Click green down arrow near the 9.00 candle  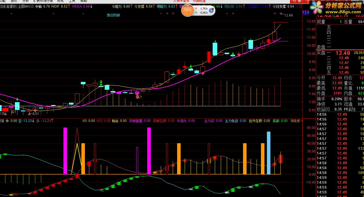[x=191, y=66]
